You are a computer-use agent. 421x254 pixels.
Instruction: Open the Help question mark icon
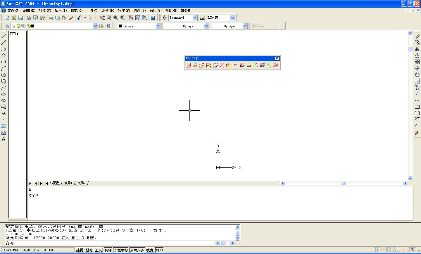(153, 18)
